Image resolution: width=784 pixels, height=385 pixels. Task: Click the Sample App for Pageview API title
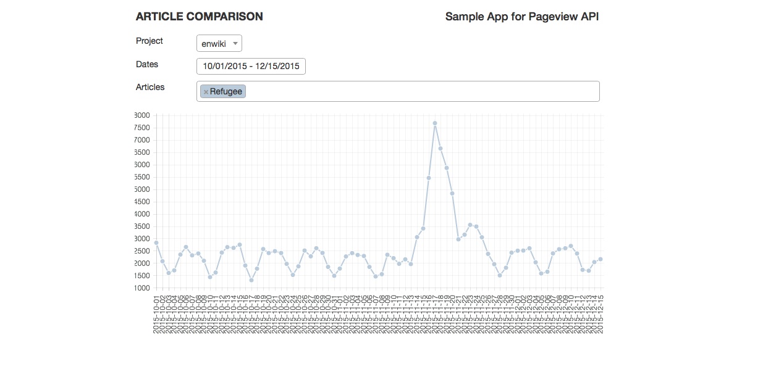(x=521, y=17)
